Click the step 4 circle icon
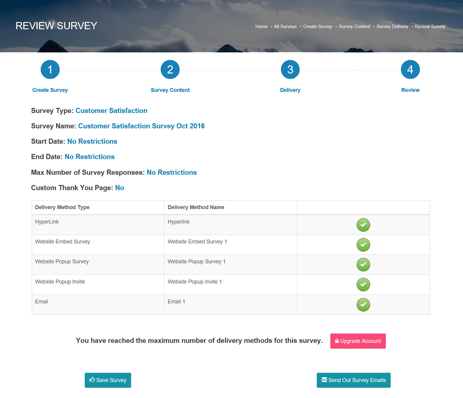 click(x=410, y=70)
